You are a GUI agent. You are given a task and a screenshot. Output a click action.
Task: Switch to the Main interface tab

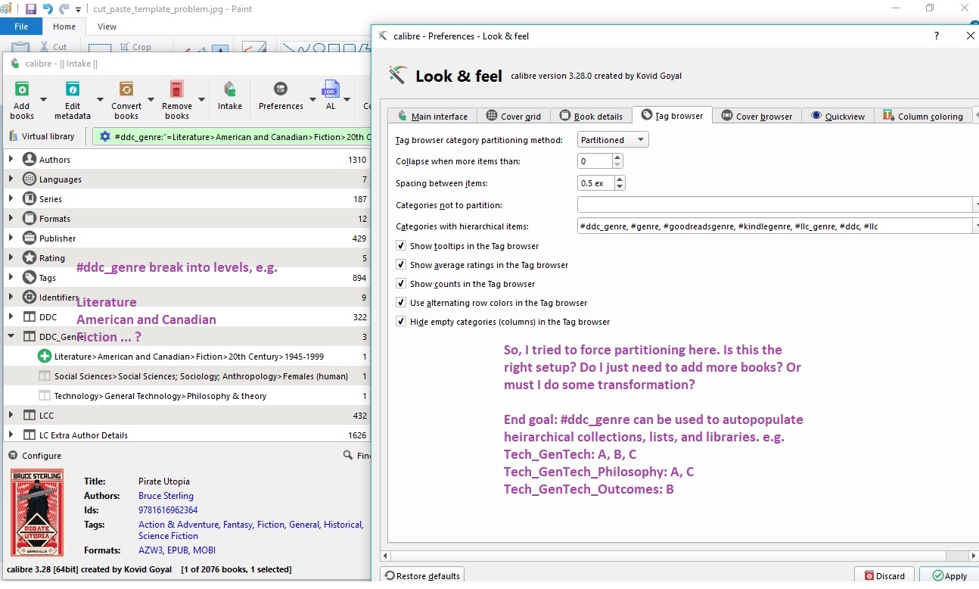[x=433, y=116]
